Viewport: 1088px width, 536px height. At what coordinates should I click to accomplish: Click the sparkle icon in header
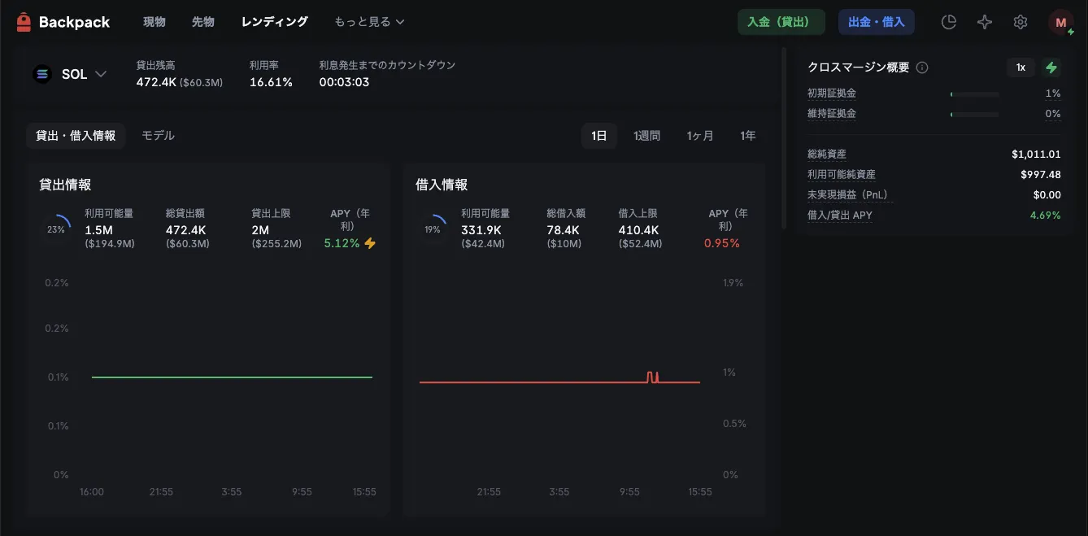point(984,22)
